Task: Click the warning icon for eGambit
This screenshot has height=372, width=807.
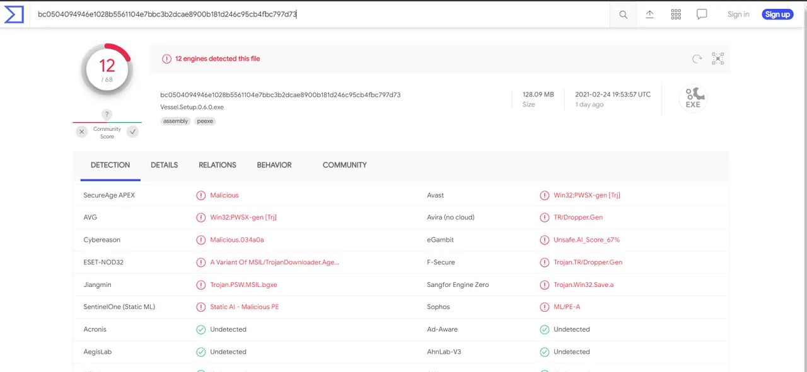Action: 545,240
